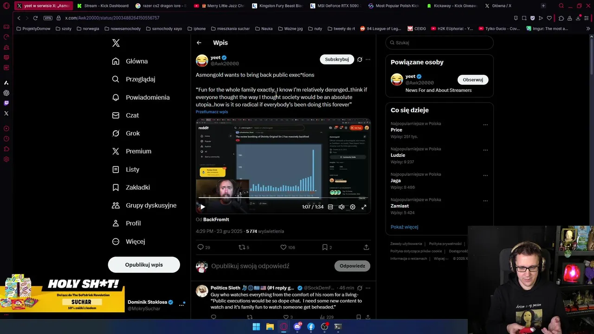Open Listy in the sidebar
The height and width of the screenshot is (334, 594).
[x=126, y=169]
